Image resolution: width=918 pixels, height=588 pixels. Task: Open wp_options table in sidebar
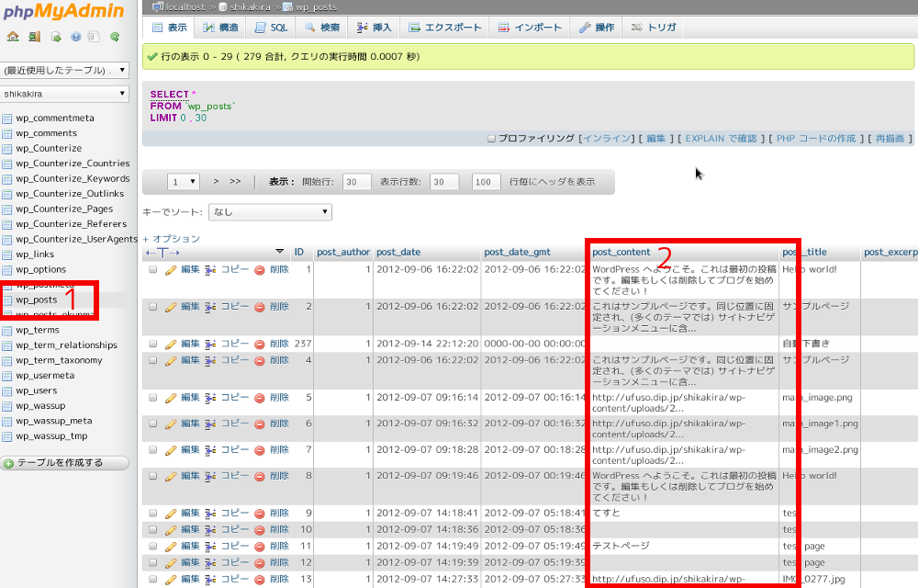coord(40,270)
